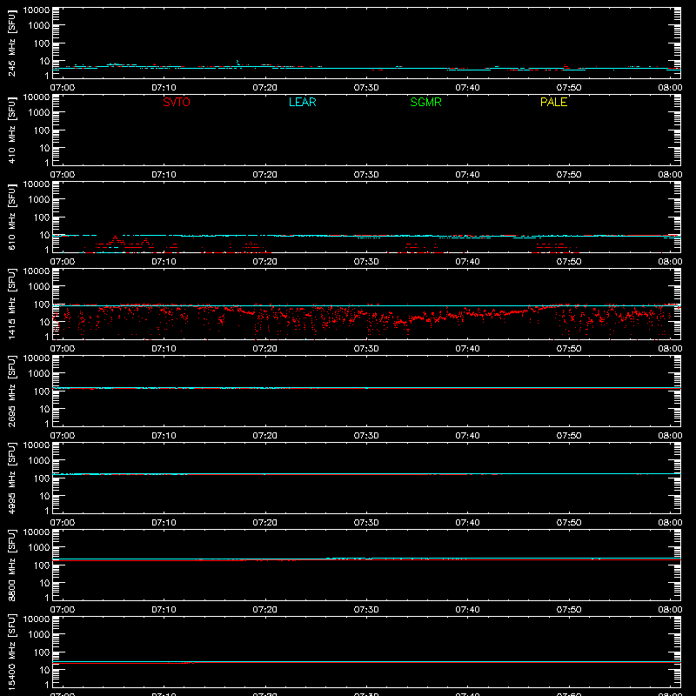Click the cyan trace in the 15400 MHz panel
The width and height of the screenshot is (696, 696).
pos(366,662)
